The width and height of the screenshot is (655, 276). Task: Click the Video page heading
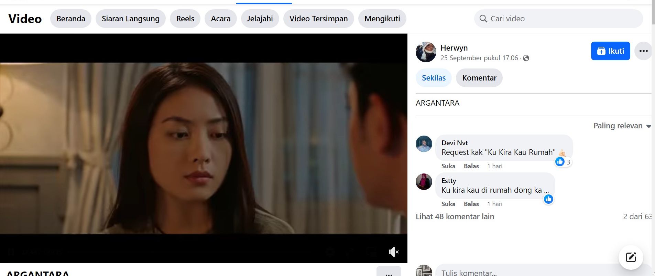25,19
